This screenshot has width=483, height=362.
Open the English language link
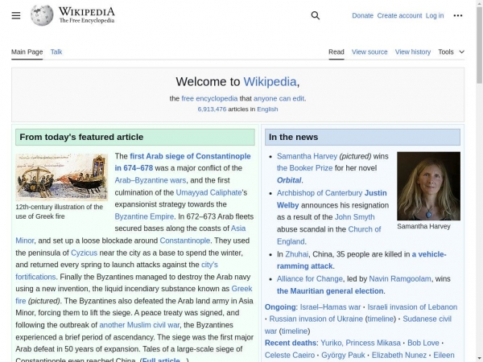coord(267,109)
